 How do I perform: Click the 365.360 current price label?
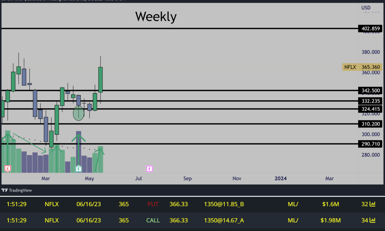371,67
